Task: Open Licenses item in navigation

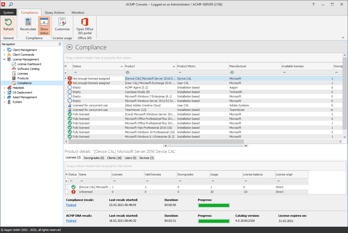Action: (23, 74)
